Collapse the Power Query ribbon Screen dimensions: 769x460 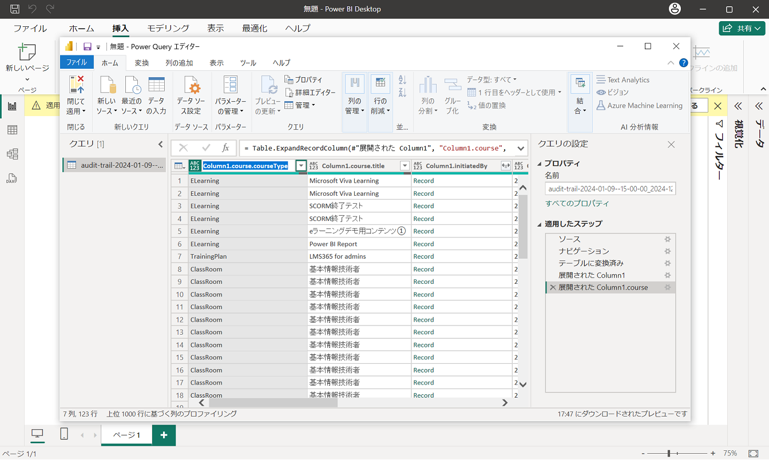[x=671, y=63]
